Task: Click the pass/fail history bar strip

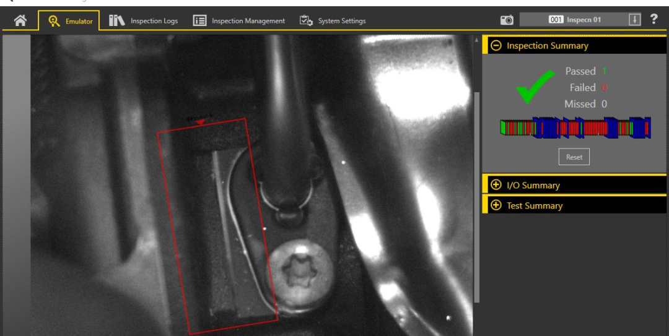Action: [575, 127]
